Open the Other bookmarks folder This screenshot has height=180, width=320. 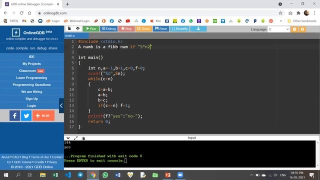click(301, 21)
